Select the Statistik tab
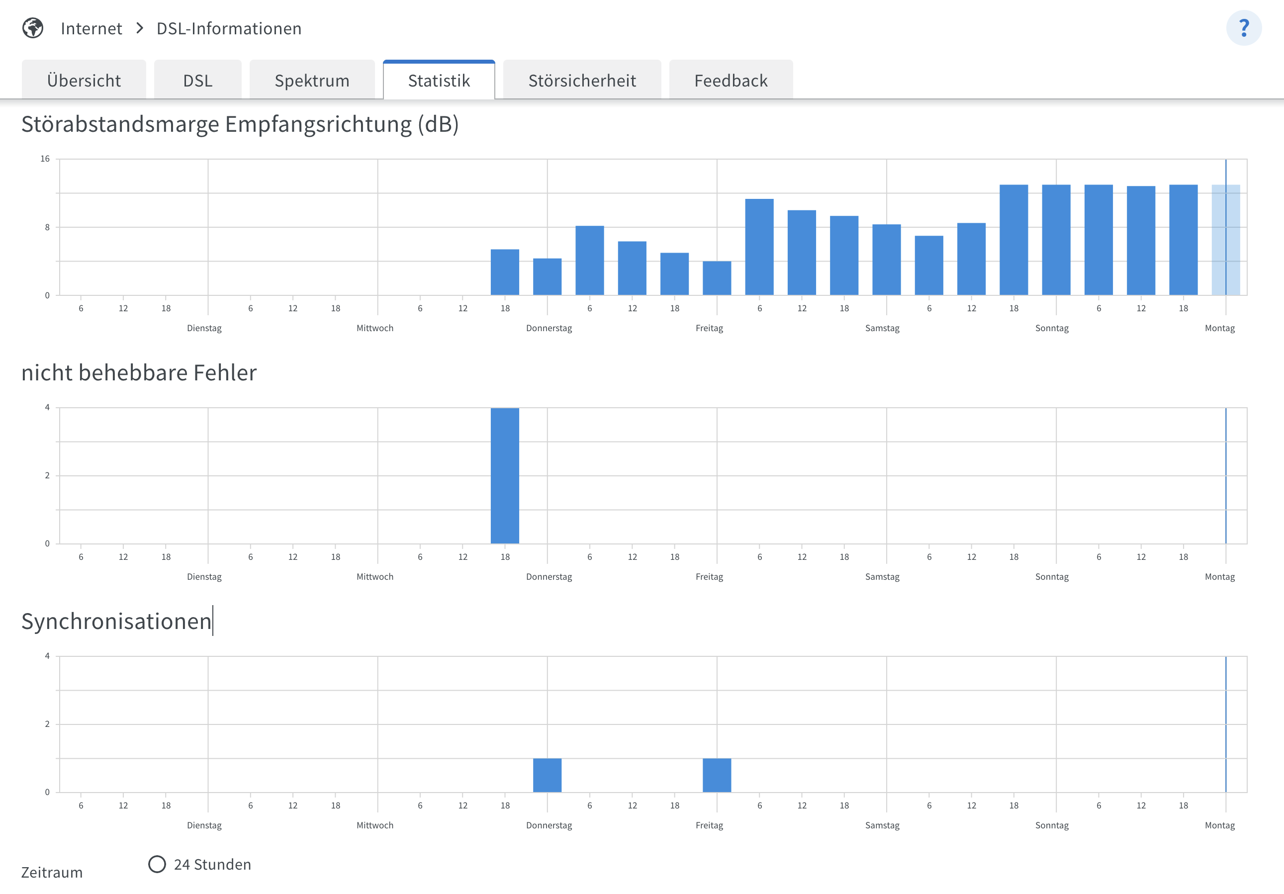Screen dimensions: 1284x894 pyautogui.click(x=439, y=81)
